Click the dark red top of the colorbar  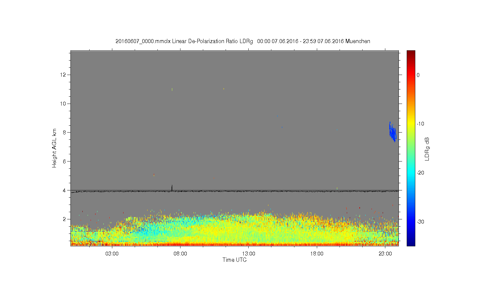click(x=411, y=53)
